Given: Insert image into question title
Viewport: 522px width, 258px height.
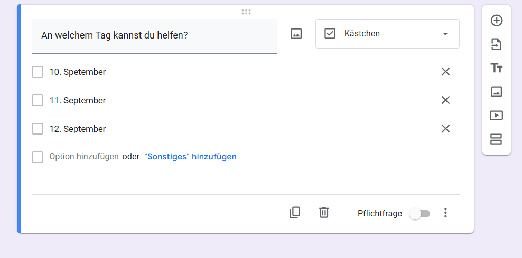Looking at the screenshot, I should point(296,34).
